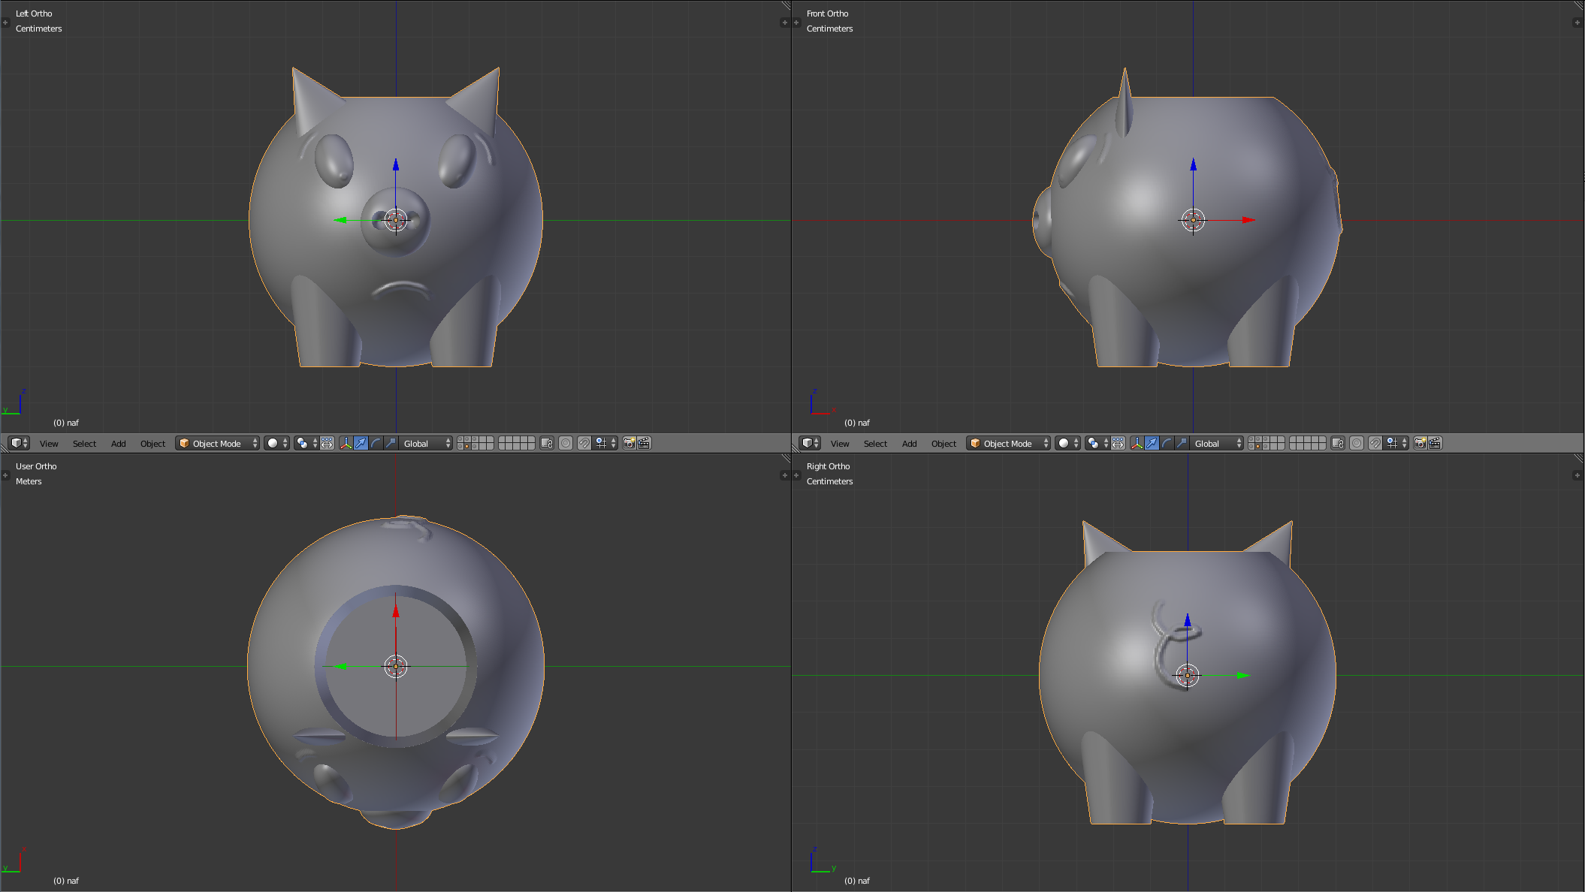Open View menu in Left Ortho header
Screen dimensions: 1585x892
click(x=49, y=444)
